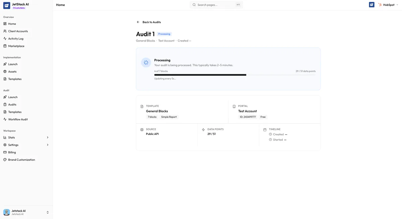
Task: Open the HubSpot dropdown arrow in header
Action: coord(397,4)
